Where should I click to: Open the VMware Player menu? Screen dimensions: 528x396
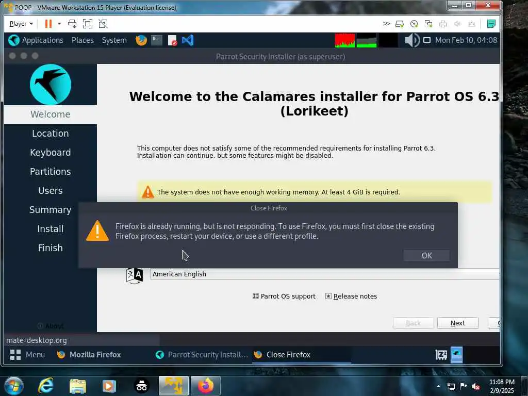(x=21, y=24)
